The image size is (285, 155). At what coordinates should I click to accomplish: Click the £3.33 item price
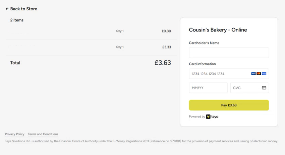[167, 47]
